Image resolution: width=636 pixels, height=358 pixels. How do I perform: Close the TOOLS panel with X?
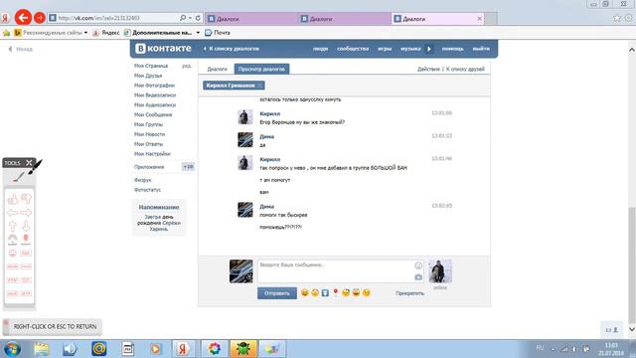pos(29,163)
